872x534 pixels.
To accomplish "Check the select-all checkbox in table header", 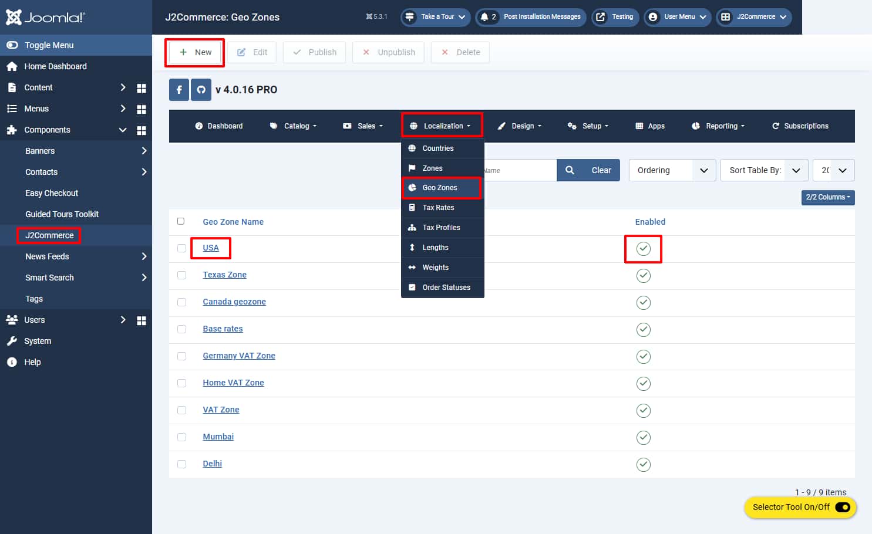I will click(181, 221).
